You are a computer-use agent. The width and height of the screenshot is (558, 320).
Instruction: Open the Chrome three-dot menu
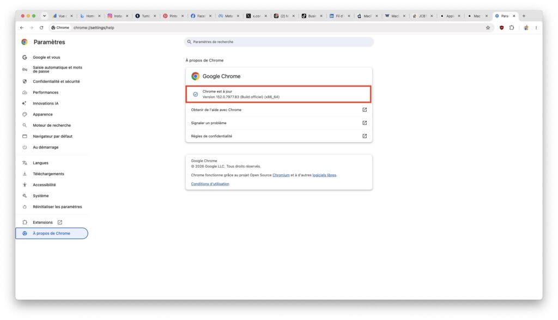tap(536, 28)
